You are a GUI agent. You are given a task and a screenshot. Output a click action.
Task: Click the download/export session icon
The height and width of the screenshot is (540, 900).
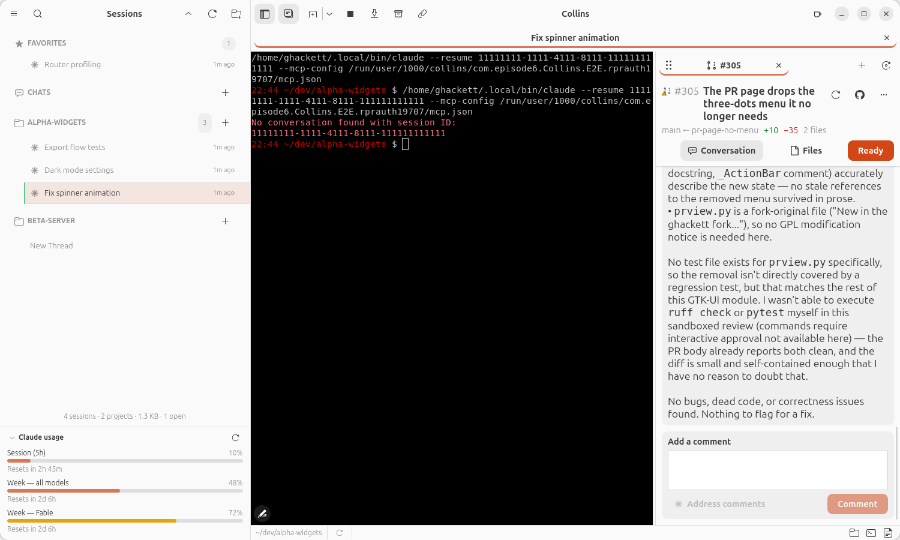374,14
